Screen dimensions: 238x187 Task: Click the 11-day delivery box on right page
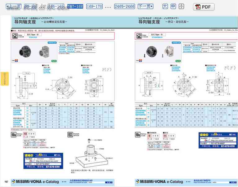point(169,136)
